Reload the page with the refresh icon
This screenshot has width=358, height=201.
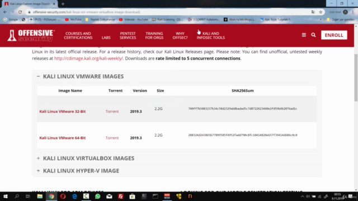(20, 12)
